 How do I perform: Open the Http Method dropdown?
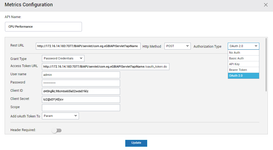pyautogui.click(x=177, y=46)
